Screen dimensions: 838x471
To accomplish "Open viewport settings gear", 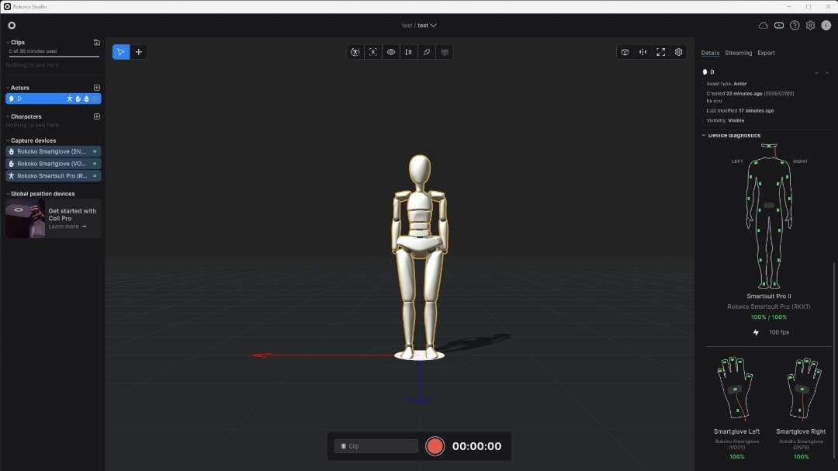I will [678, 52].
